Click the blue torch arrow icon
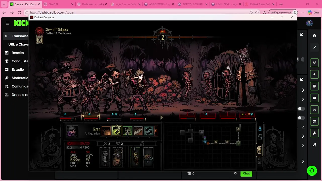Image resolution: width=322 pixels, height=181 pixels. (x=260, y=128)
